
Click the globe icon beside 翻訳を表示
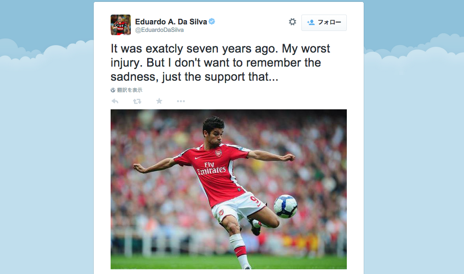tap(113, 90)
